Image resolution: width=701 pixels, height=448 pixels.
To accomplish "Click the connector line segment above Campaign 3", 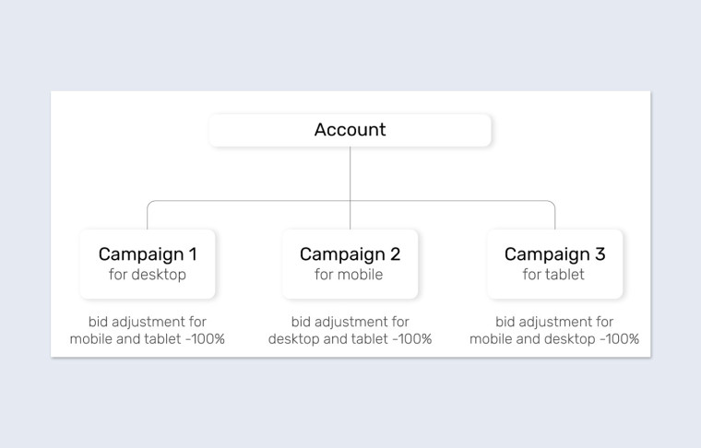I will point(555,217).
